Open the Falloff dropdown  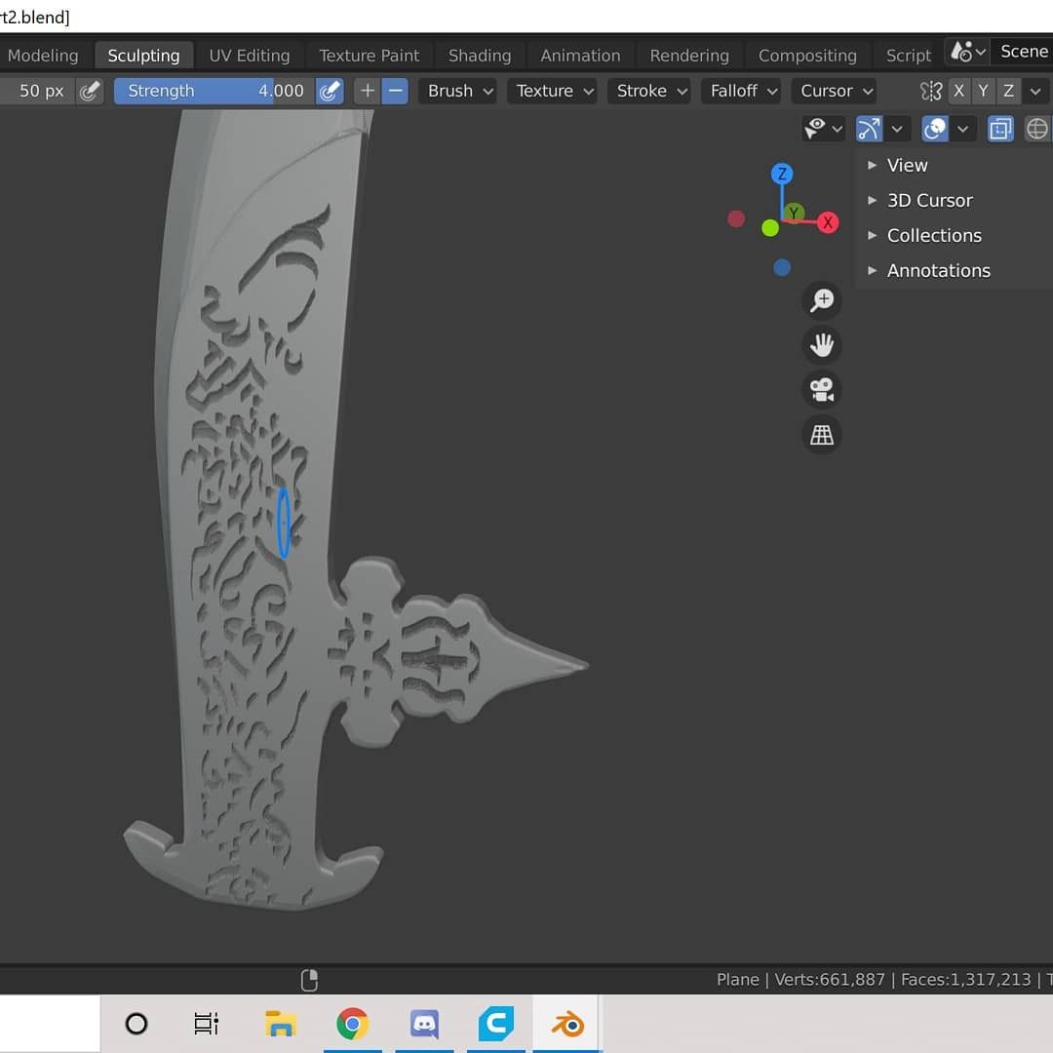743,91
